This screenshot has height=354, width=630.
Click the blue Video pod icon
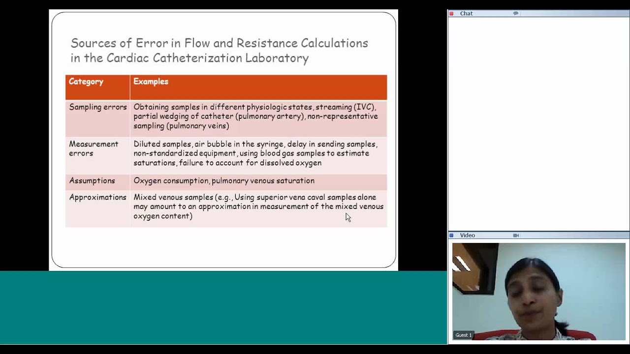[x=451, y=236]
